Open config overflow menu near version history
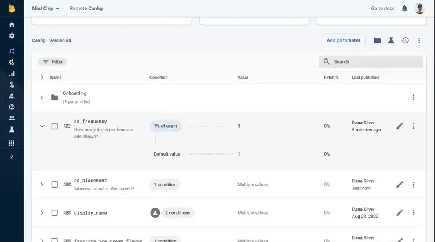 tap(419, 41)
